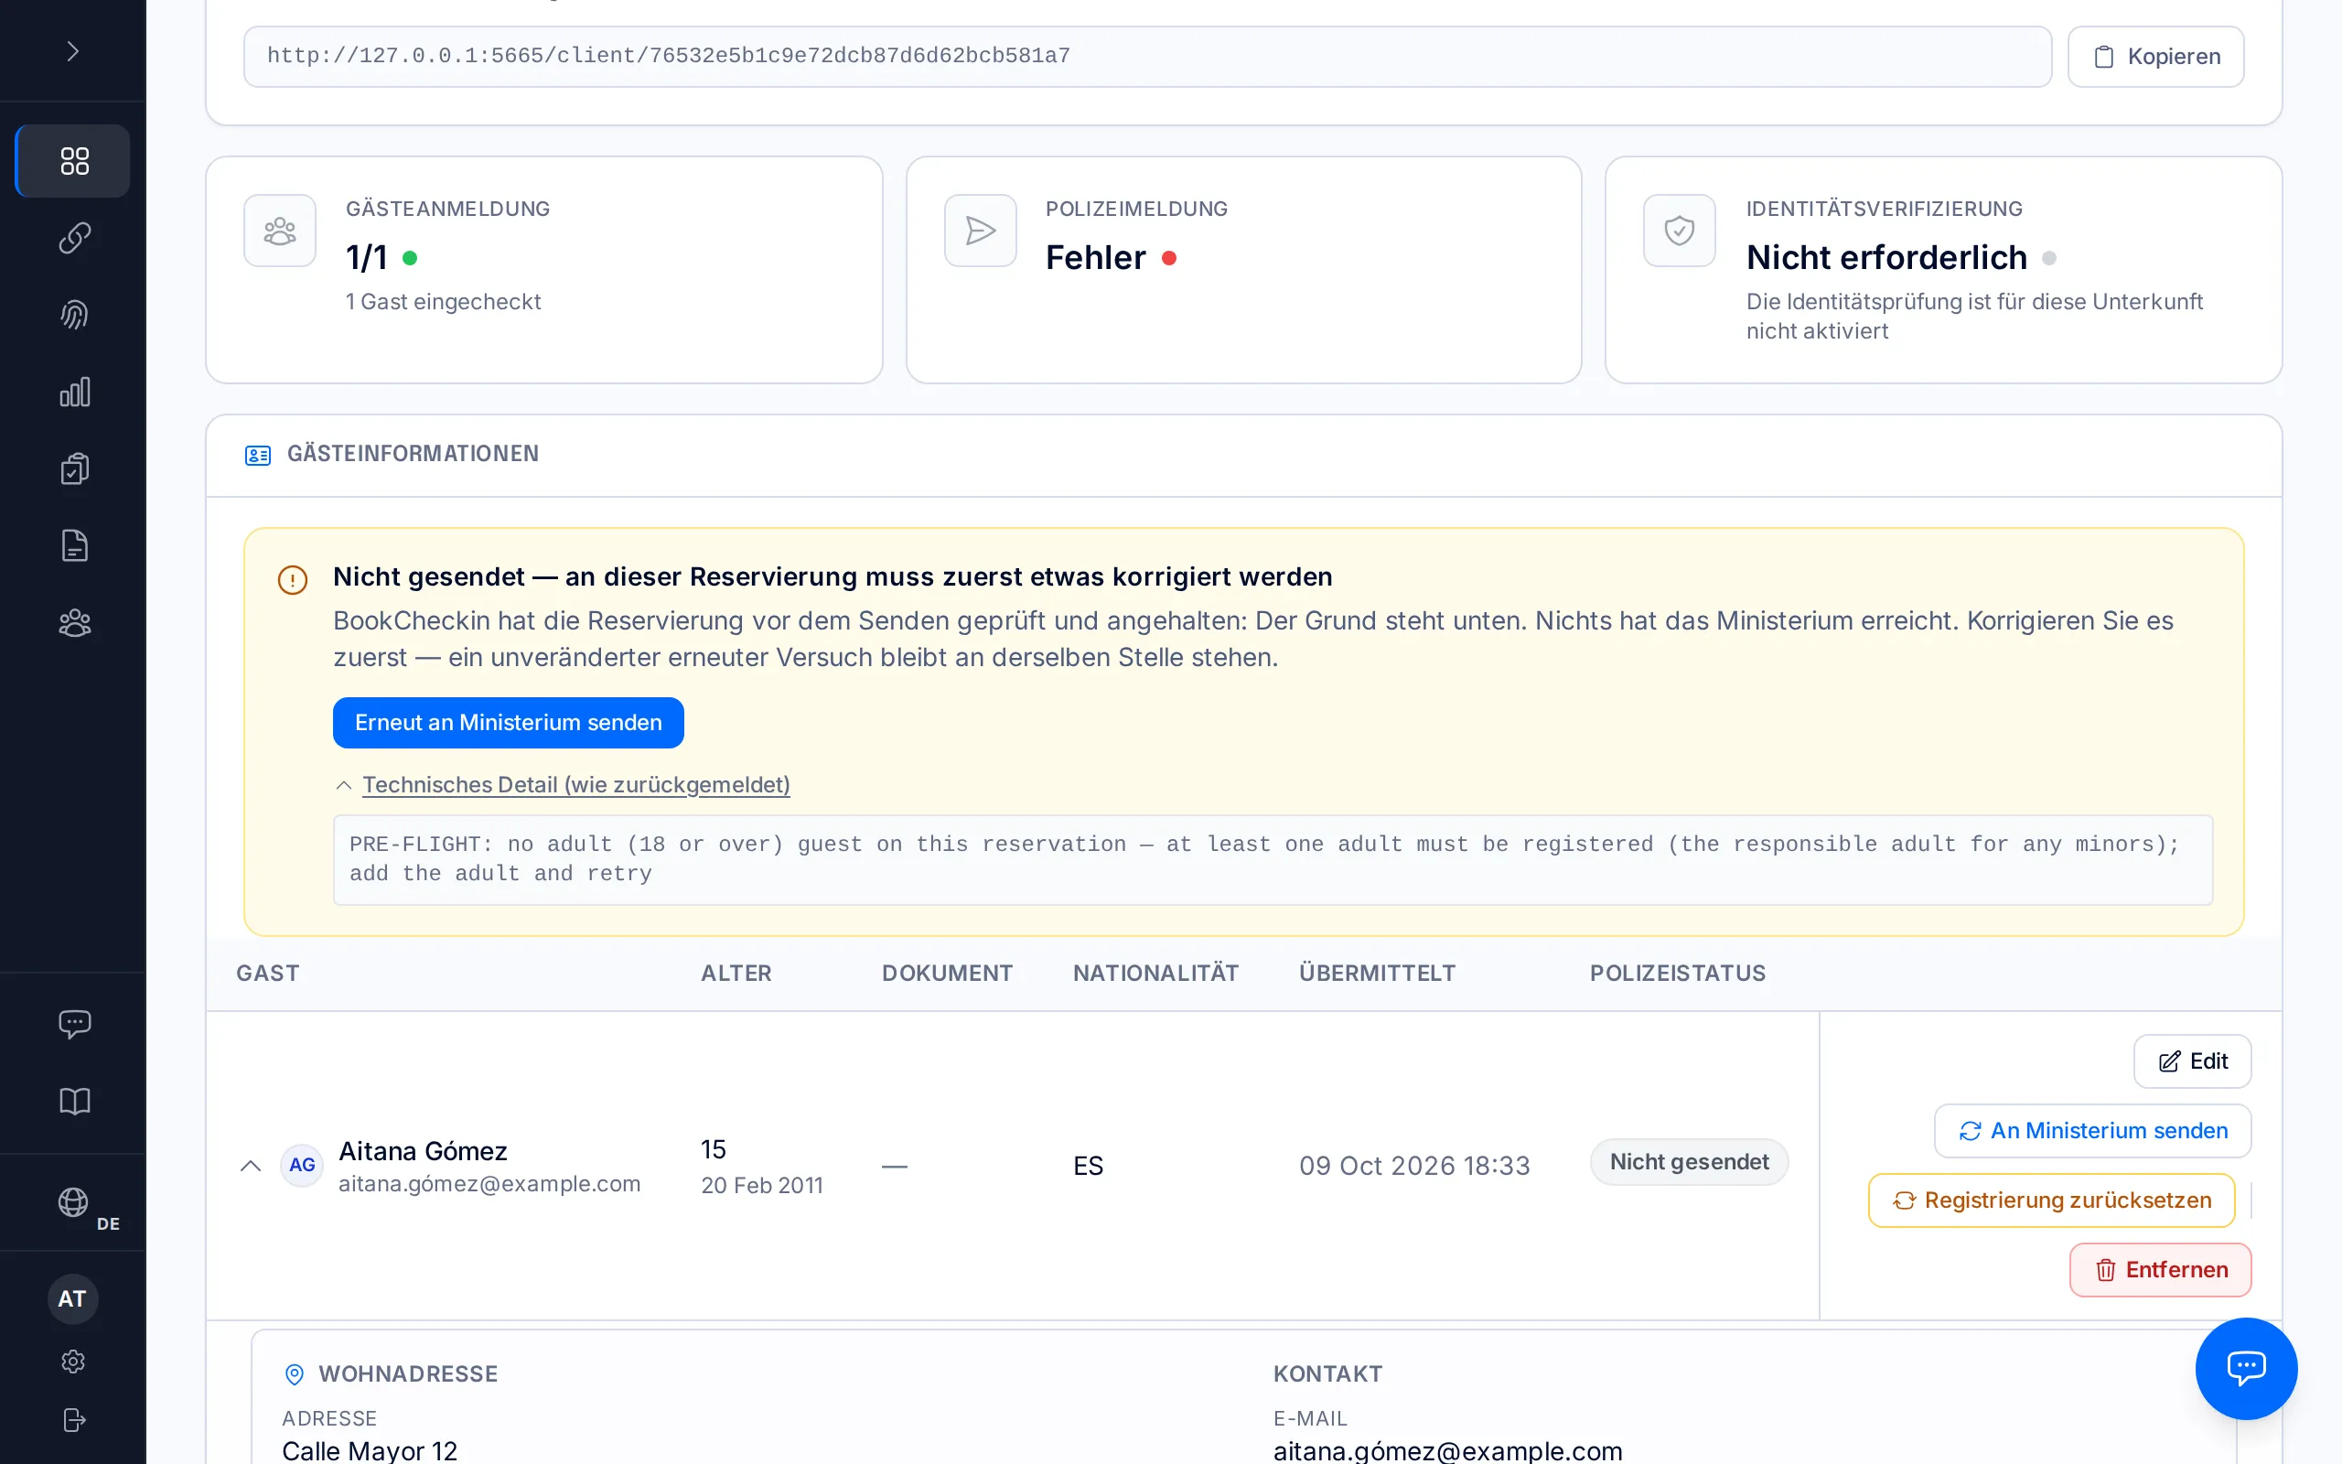Click the Entfernen button
Image resolution: width=2342 pixels, height=1464 pixels.
click(x=2160, y=1270)
